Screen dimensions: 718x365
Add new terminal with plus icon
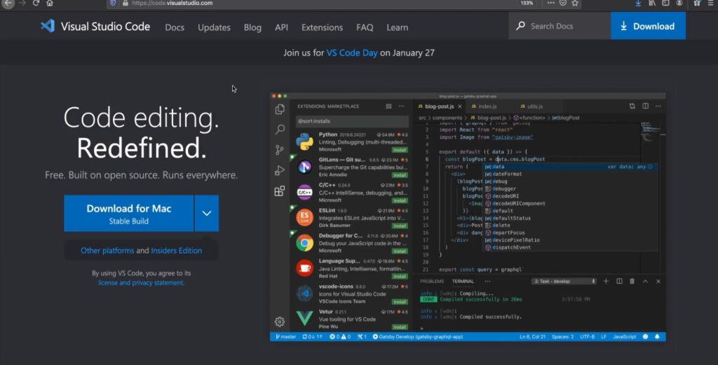tap(606, 282)
